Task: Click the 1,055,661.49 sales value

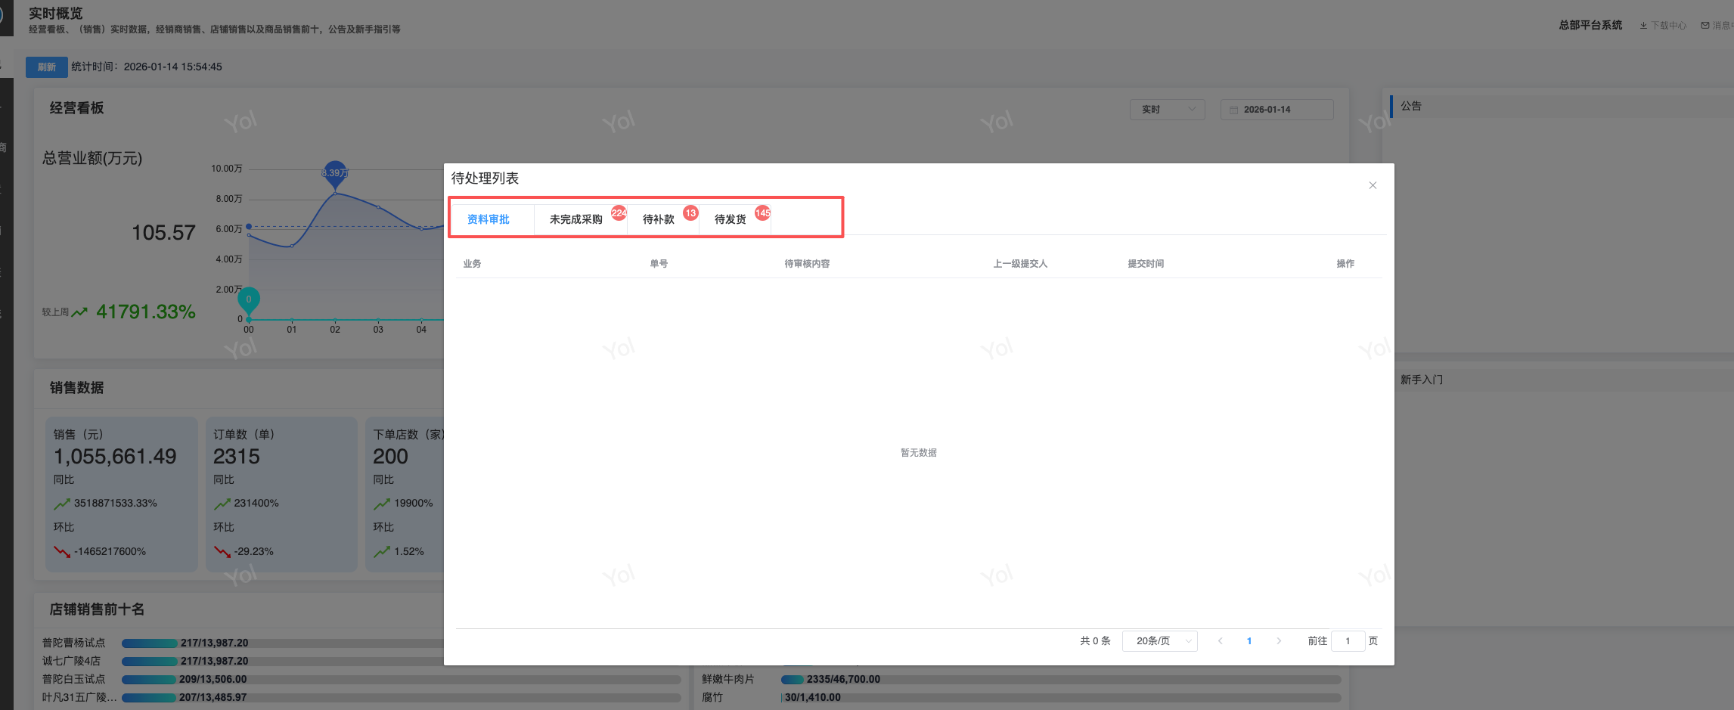Action: 115,457
